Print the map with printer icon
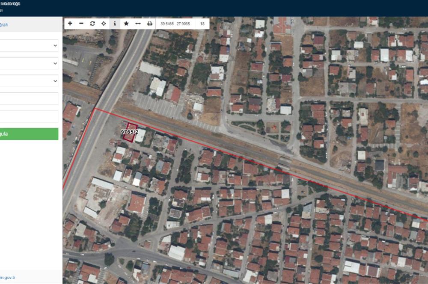The image size is (428, 284). tap(150, 24)
